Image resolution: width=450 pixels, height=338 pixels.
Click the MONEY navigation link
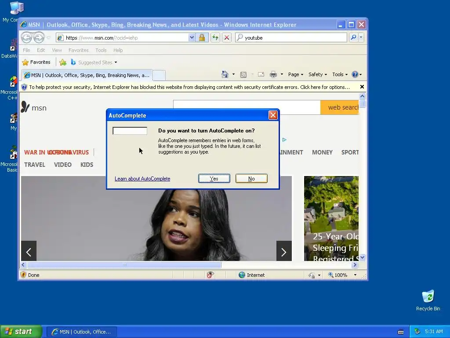322,152
